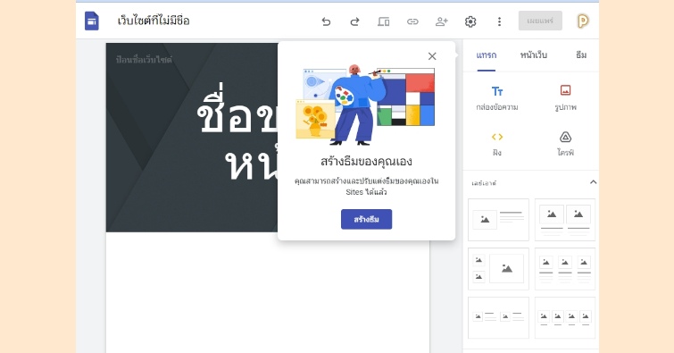Open the account profile avatar
This screenshot has width=674, height=353.
(x=582, y=21)
